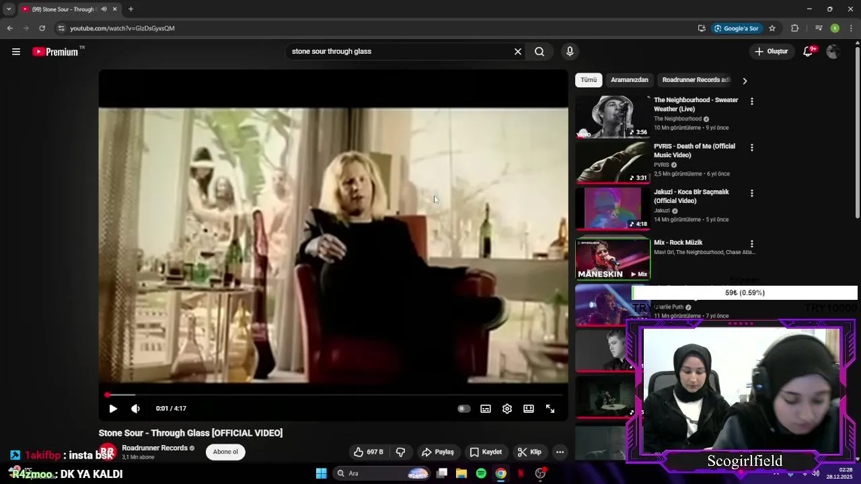Show more filter chips with arrow
Viewport: 861px width, 484px height.
coord(745,81)
